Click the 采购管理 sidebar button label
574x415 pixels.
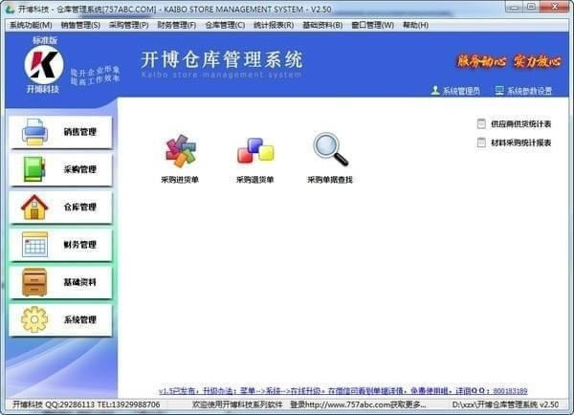click(x=79, y=169)
